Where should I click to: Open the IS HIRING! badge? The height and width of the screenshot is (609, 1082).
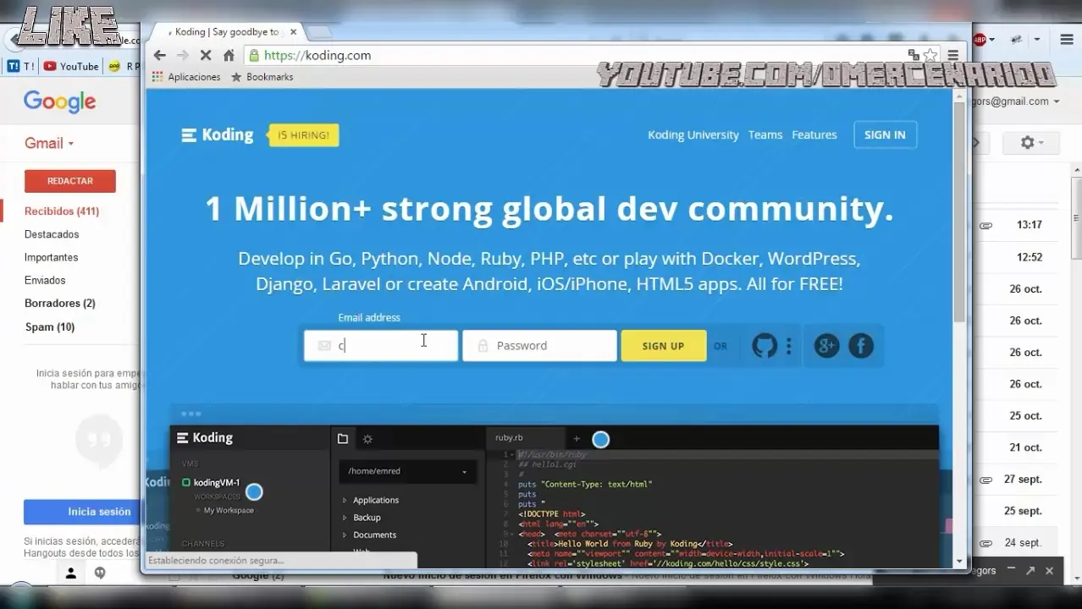[304, 134]
